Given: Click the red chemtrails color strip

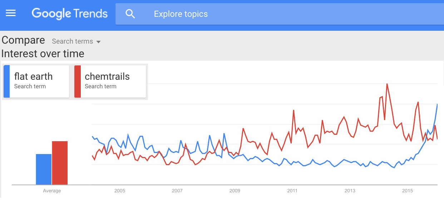Looking at the screenshot, I should point(77,82).
